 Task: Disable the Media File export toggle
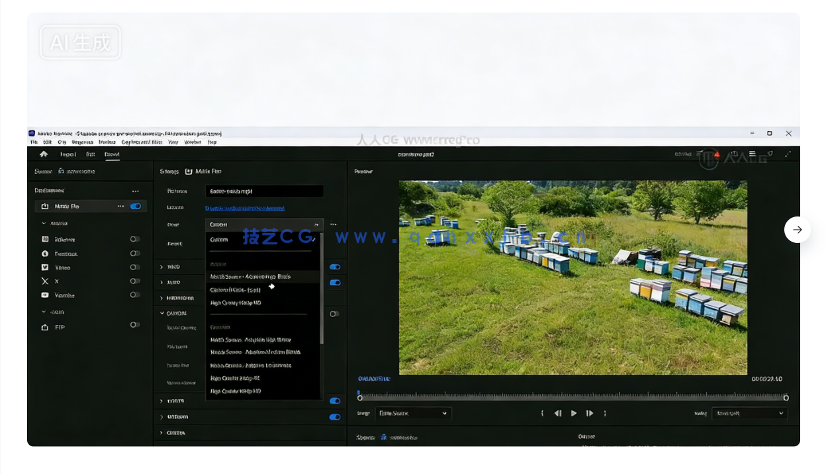coord(136,206)
